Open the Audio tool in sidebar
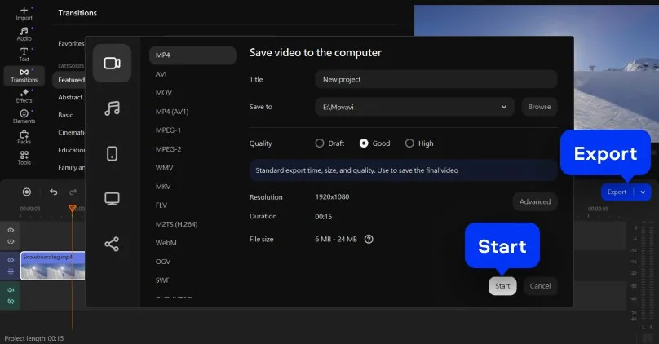The height and width of the screenshot is (344, 659). click(x=24, y=33)
